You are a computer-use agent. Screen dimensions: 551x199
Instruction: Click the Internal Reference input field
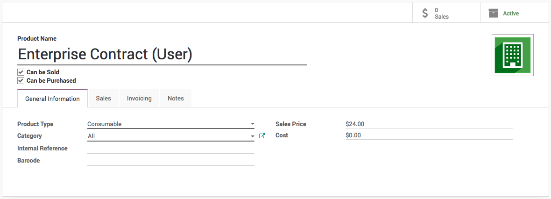coord(170,149)
